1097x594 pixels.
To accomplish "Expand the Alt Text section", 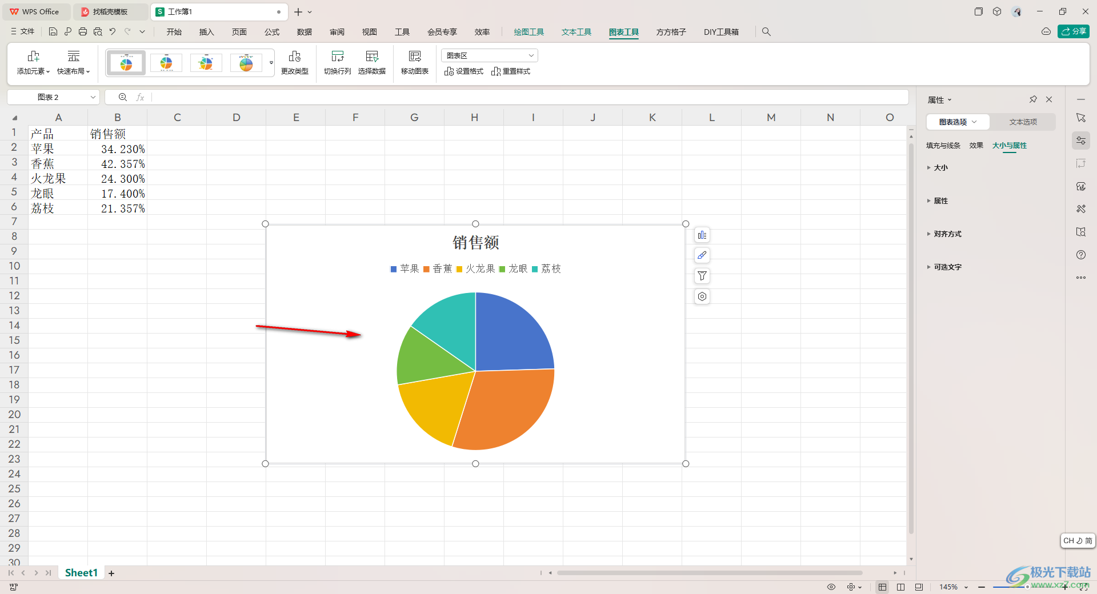I will 944,267.
